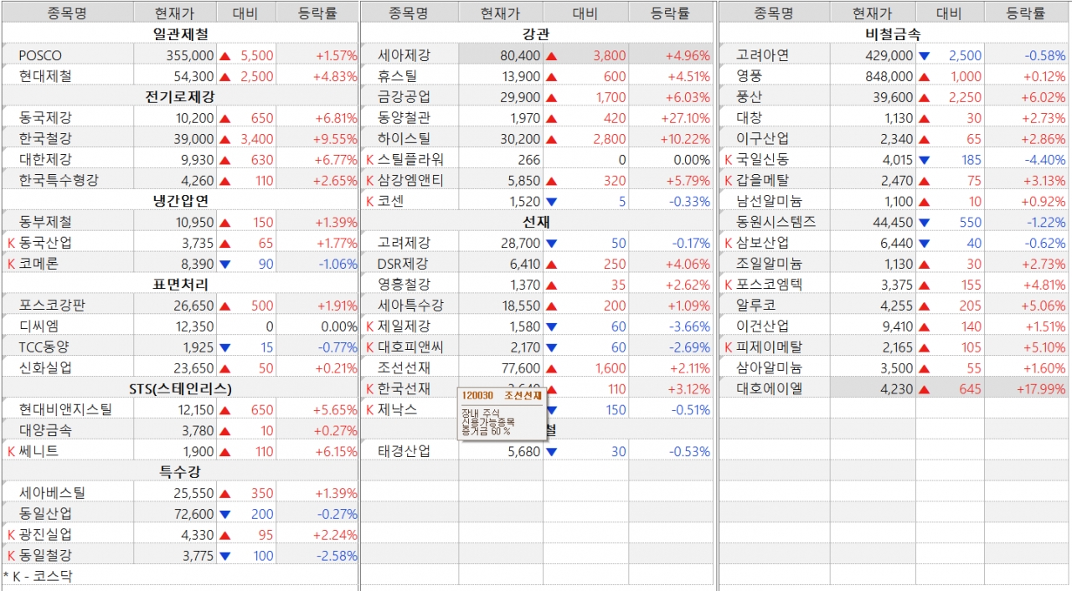Click the blue down arrow in 코메론 row
The image size is (1072, 591).
224,265
